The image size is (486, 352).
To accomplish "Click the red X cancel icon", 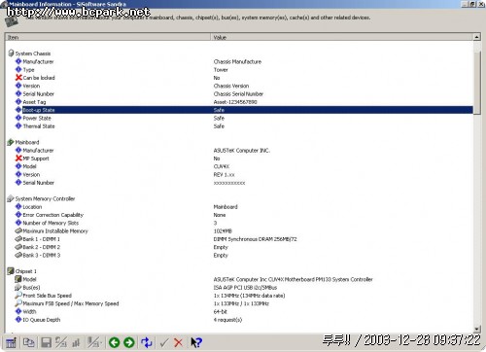I will click(x=178, y=342).
